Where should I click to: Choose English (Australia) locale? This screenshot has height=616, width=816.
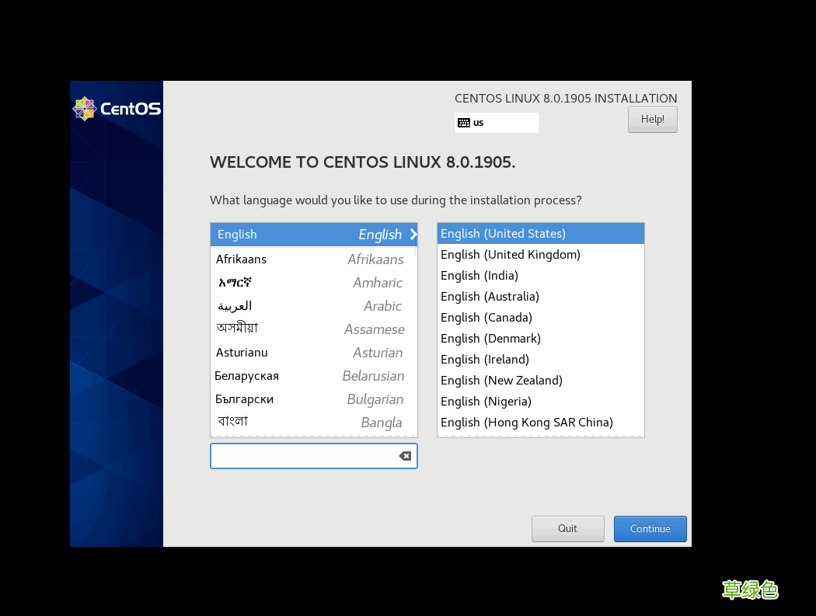coord(490,296)
